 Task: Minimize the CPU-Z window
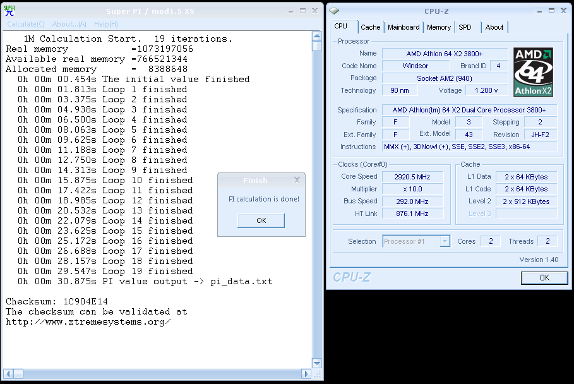(540, 11)
